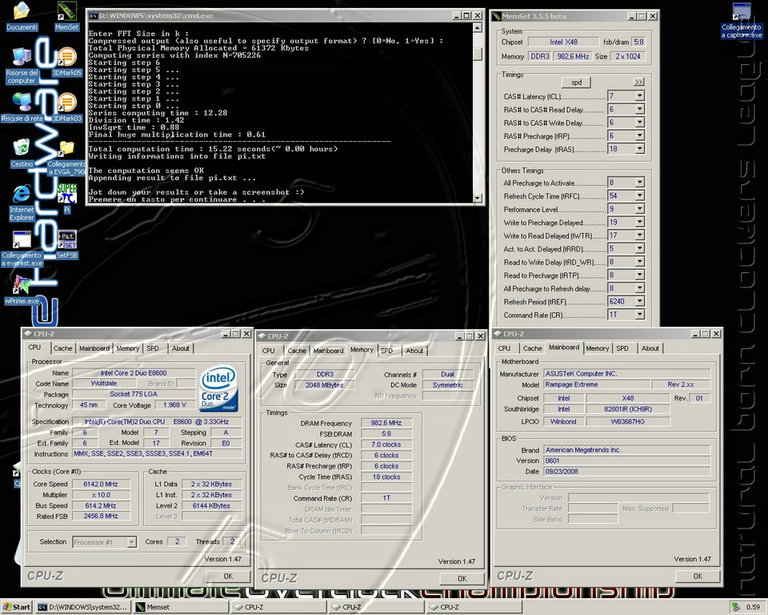Click the Rampage Extreme model field
Viewport: 768px width, 615px height.
coord(597,384)
